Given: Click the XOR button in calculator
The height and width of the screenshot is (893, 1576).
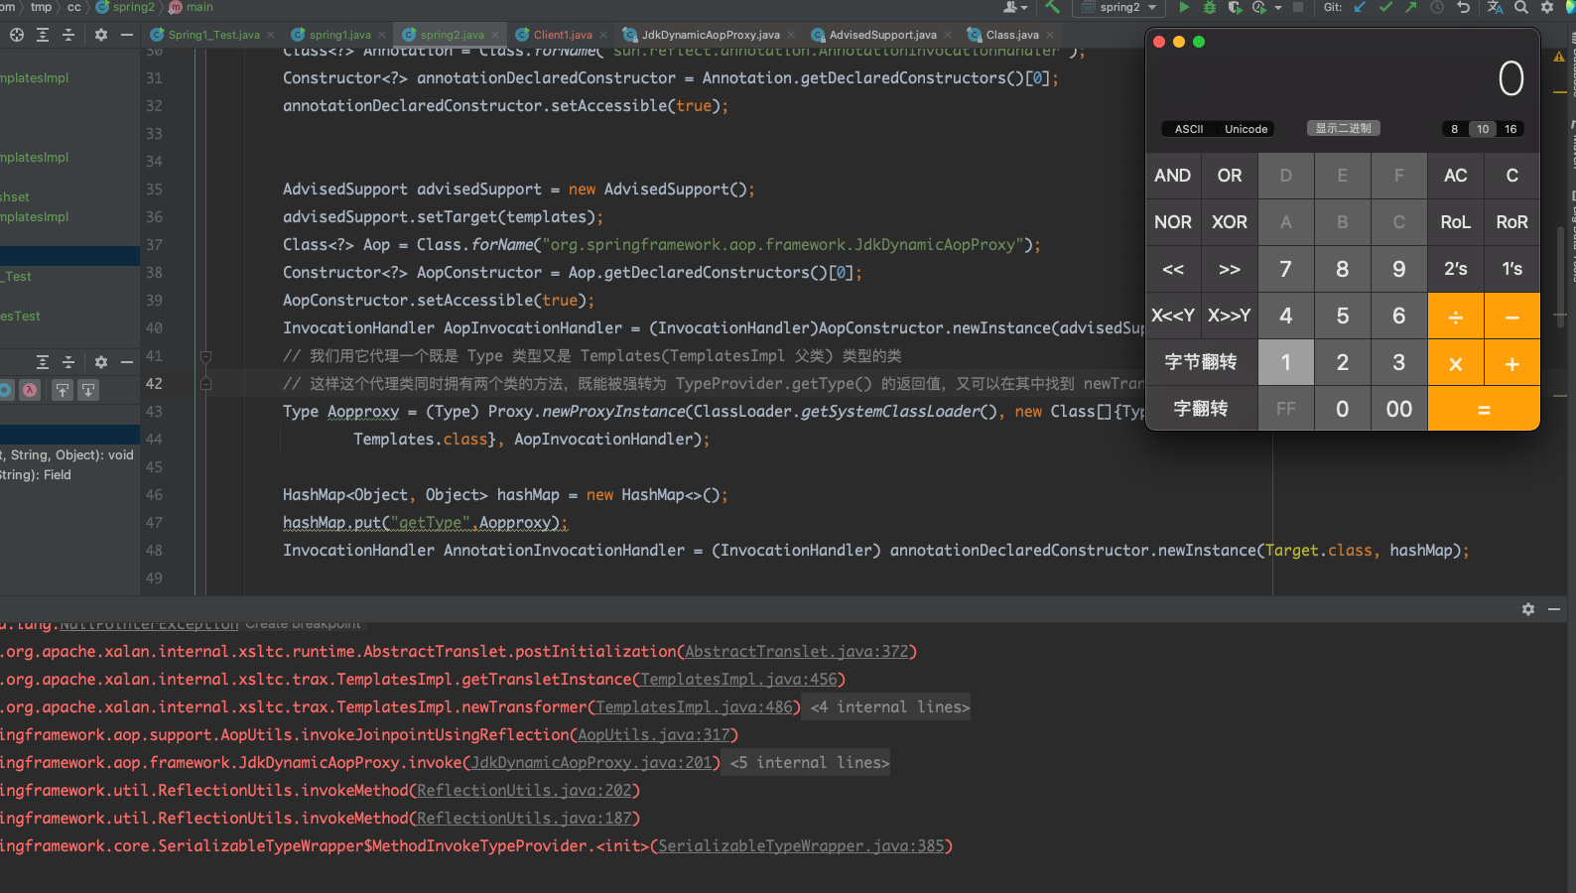Looking at the screenshot, I should coord(1230,222).
